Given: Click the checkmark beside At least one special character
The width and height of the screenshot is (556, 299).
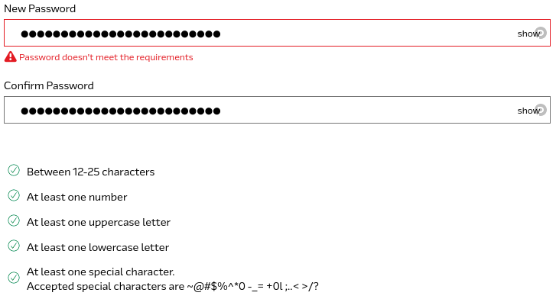Looking at the screenshot, I should click(14, 278).
